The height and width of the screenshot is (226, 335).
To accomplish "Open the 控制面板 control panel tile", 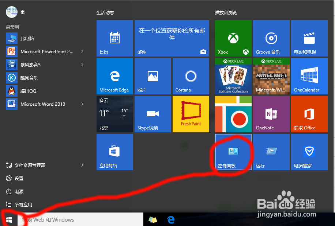I will click(x=233, y=152).
